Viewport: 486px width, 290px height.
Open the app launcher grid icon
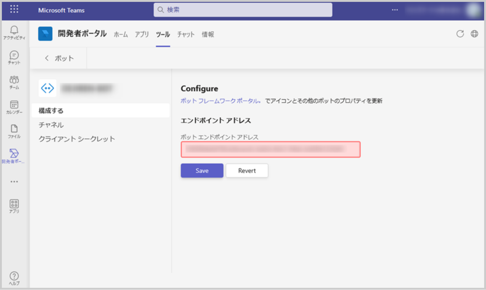click(x=14, y=9)
